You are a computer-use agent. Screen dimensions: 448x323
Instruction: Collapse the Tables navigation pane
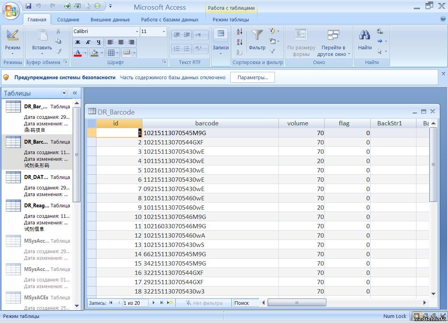[75, 93]
